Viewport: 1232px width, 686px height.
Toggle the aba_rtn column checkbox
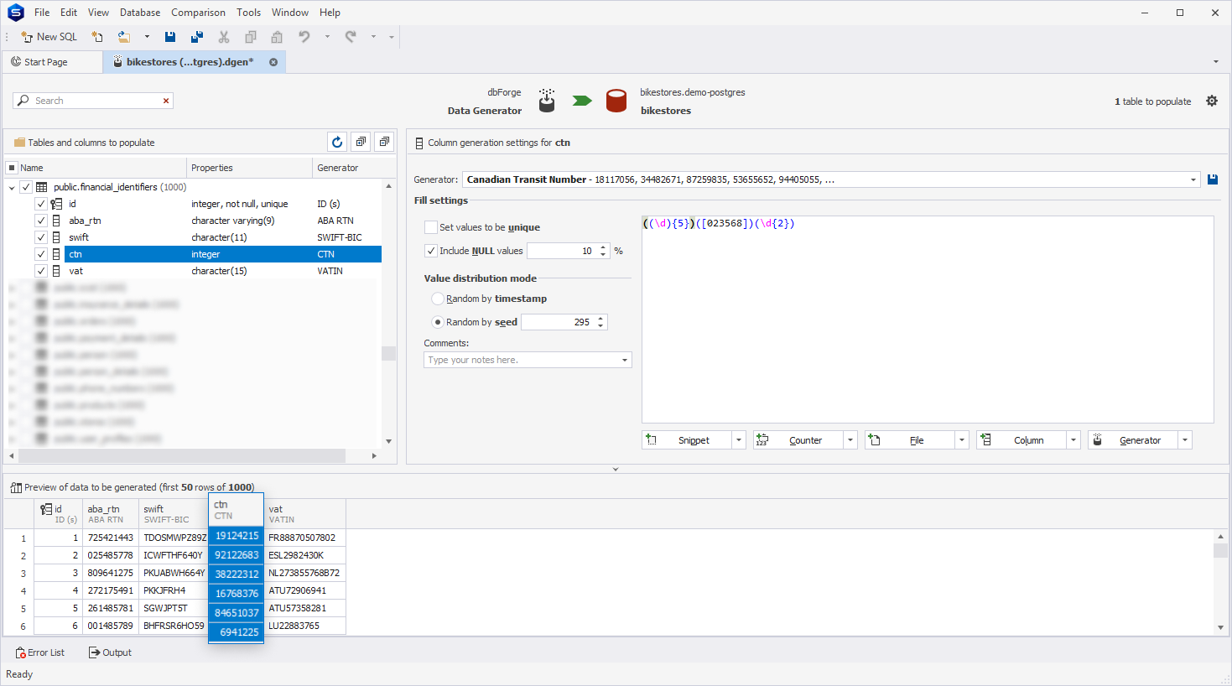41,221
